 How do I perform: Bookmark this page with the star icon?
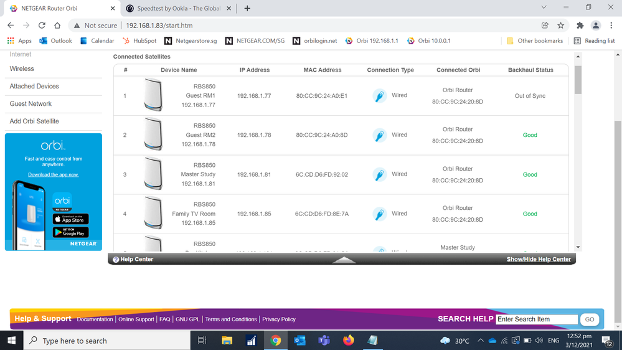561,26
